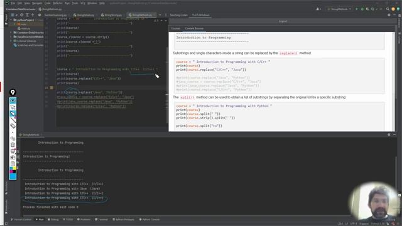Open Refactor menu
402x226 pixels.
point(58,3)
